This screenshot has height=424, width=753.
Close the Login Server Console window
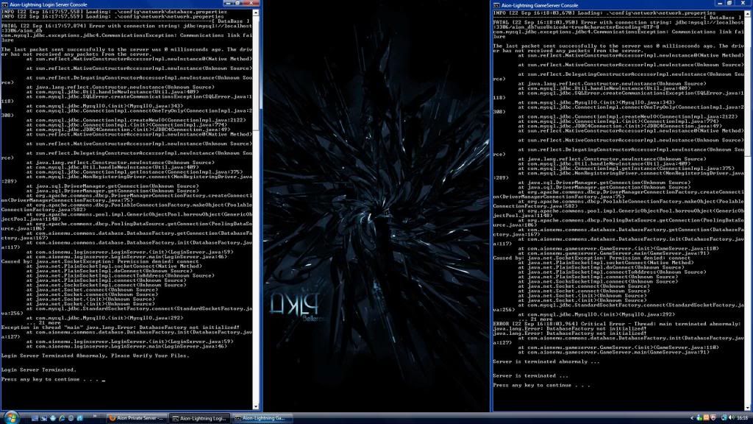[252, 4]
